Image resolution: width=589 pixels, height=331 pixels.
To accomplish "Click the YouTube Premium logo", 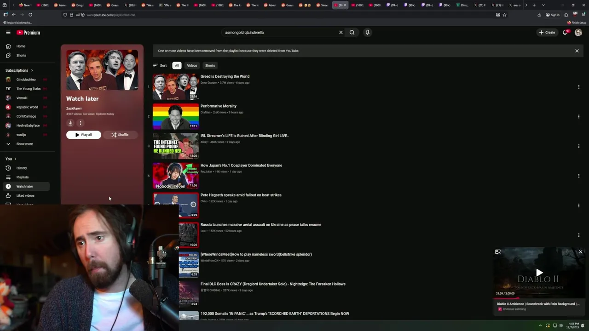I will (29, 33).
